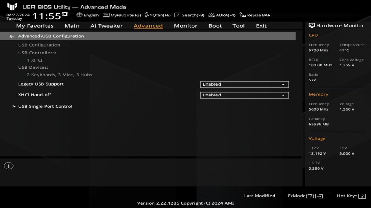Click the BCLK 100.00 MHz value
371x208 pixels.
(x=320, y=65)
